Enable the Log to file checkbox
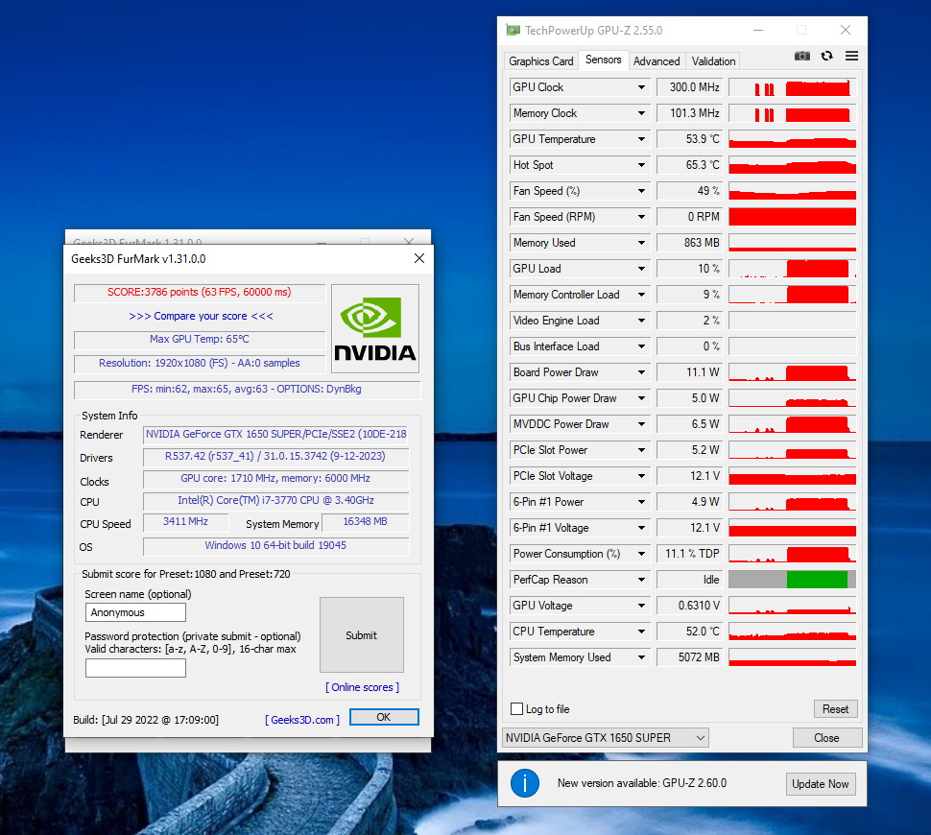 (517, 709)
